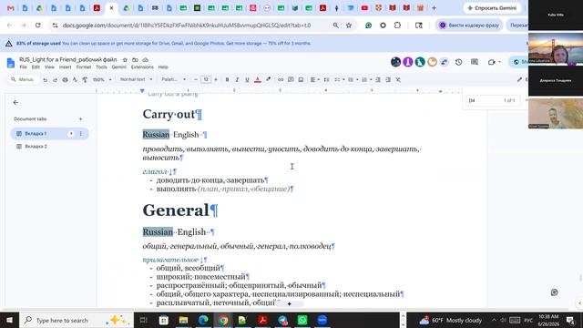
Task: Open Chrome from the taskbar
Action: (223, 320)
